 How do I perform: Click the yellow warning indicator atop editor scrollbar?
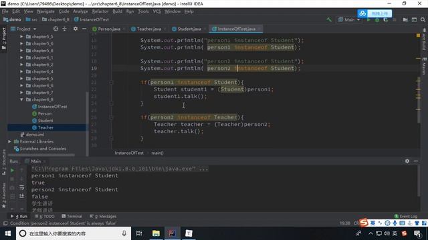coord(418,35)
